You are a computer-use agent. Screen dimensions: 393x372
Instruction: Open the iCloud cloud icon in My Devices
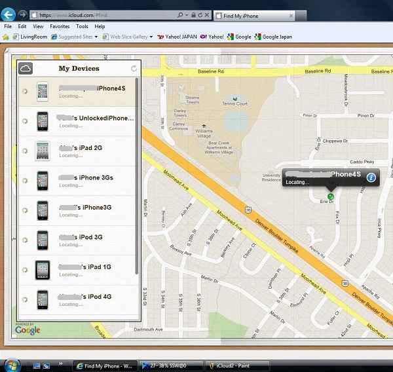26,68
